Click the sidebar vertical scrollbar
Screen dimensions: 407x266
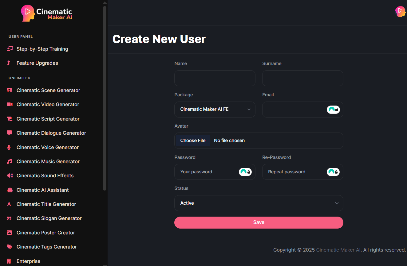pyautogui.click(x=105, y=98)
